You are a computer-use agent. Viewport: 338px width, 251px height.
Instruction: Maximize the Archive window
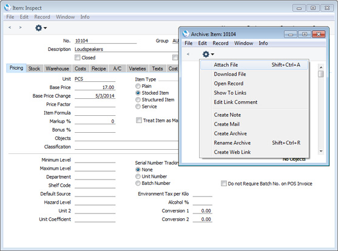(x=305, y=34)
